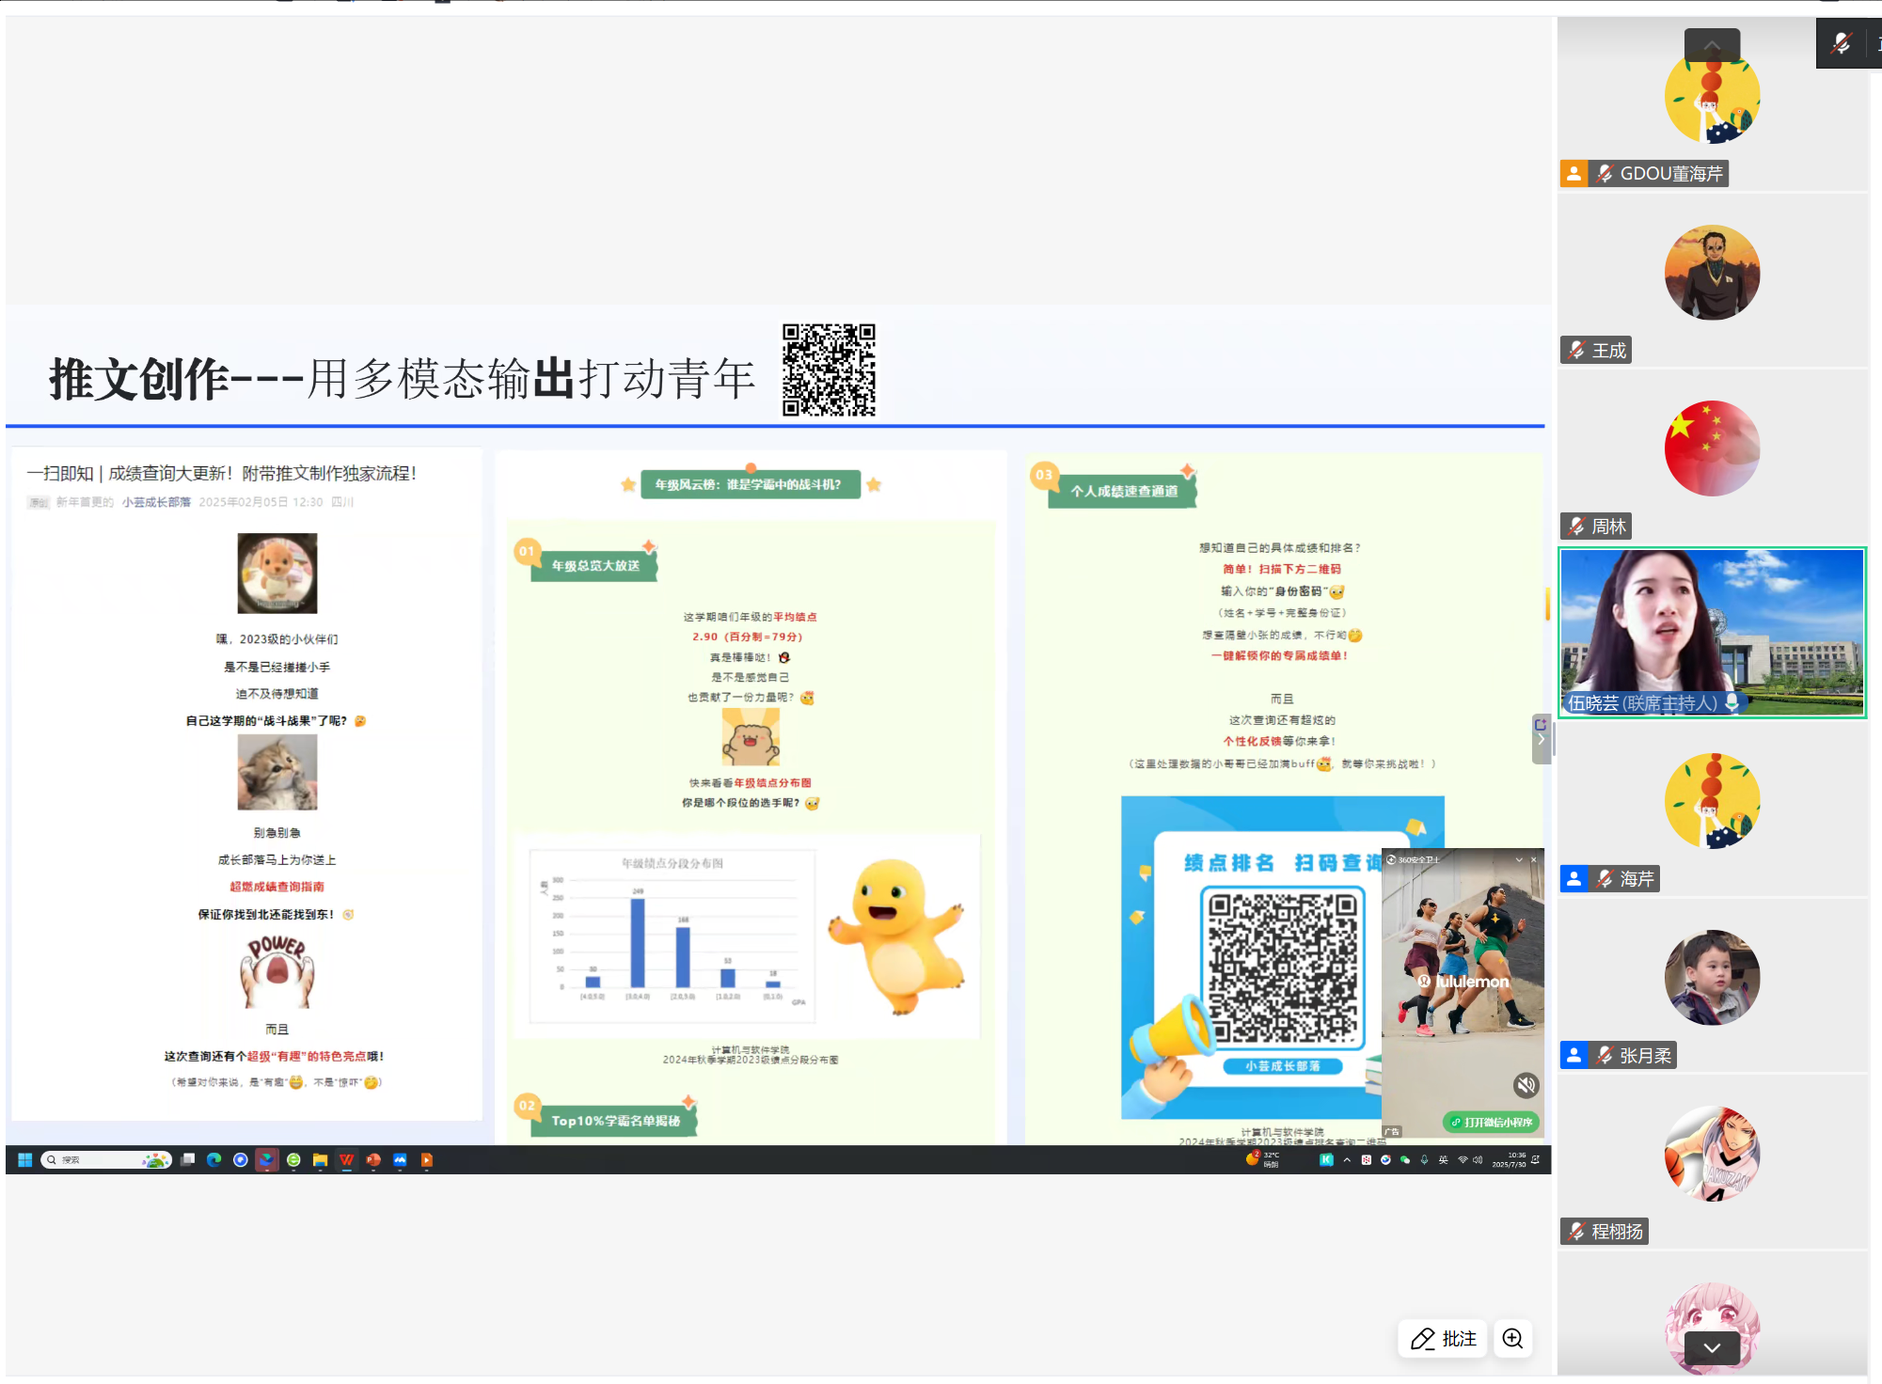The height and width of the screenshot is (1384, 1882).
Task: Toggle the muted microphone icon at top right
Action: click(x=1841, y=43)
